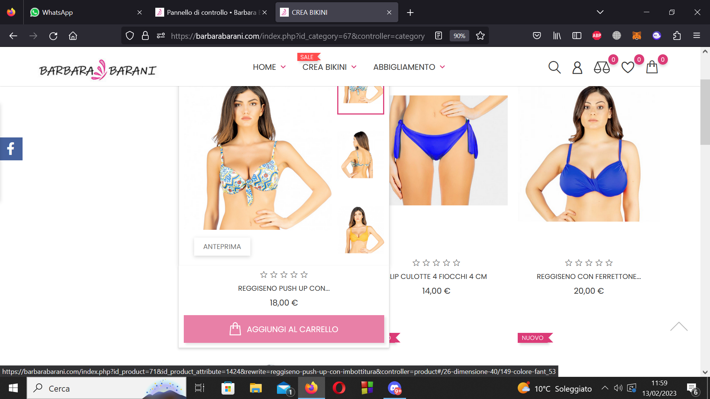
Task: Open the shopping bag cart icon
Action: pos(652,68)
